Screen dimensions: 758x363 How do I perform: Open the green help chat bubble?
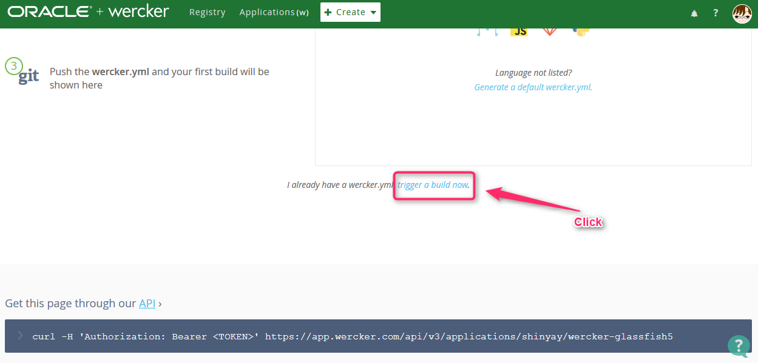[x=738, y=345]
